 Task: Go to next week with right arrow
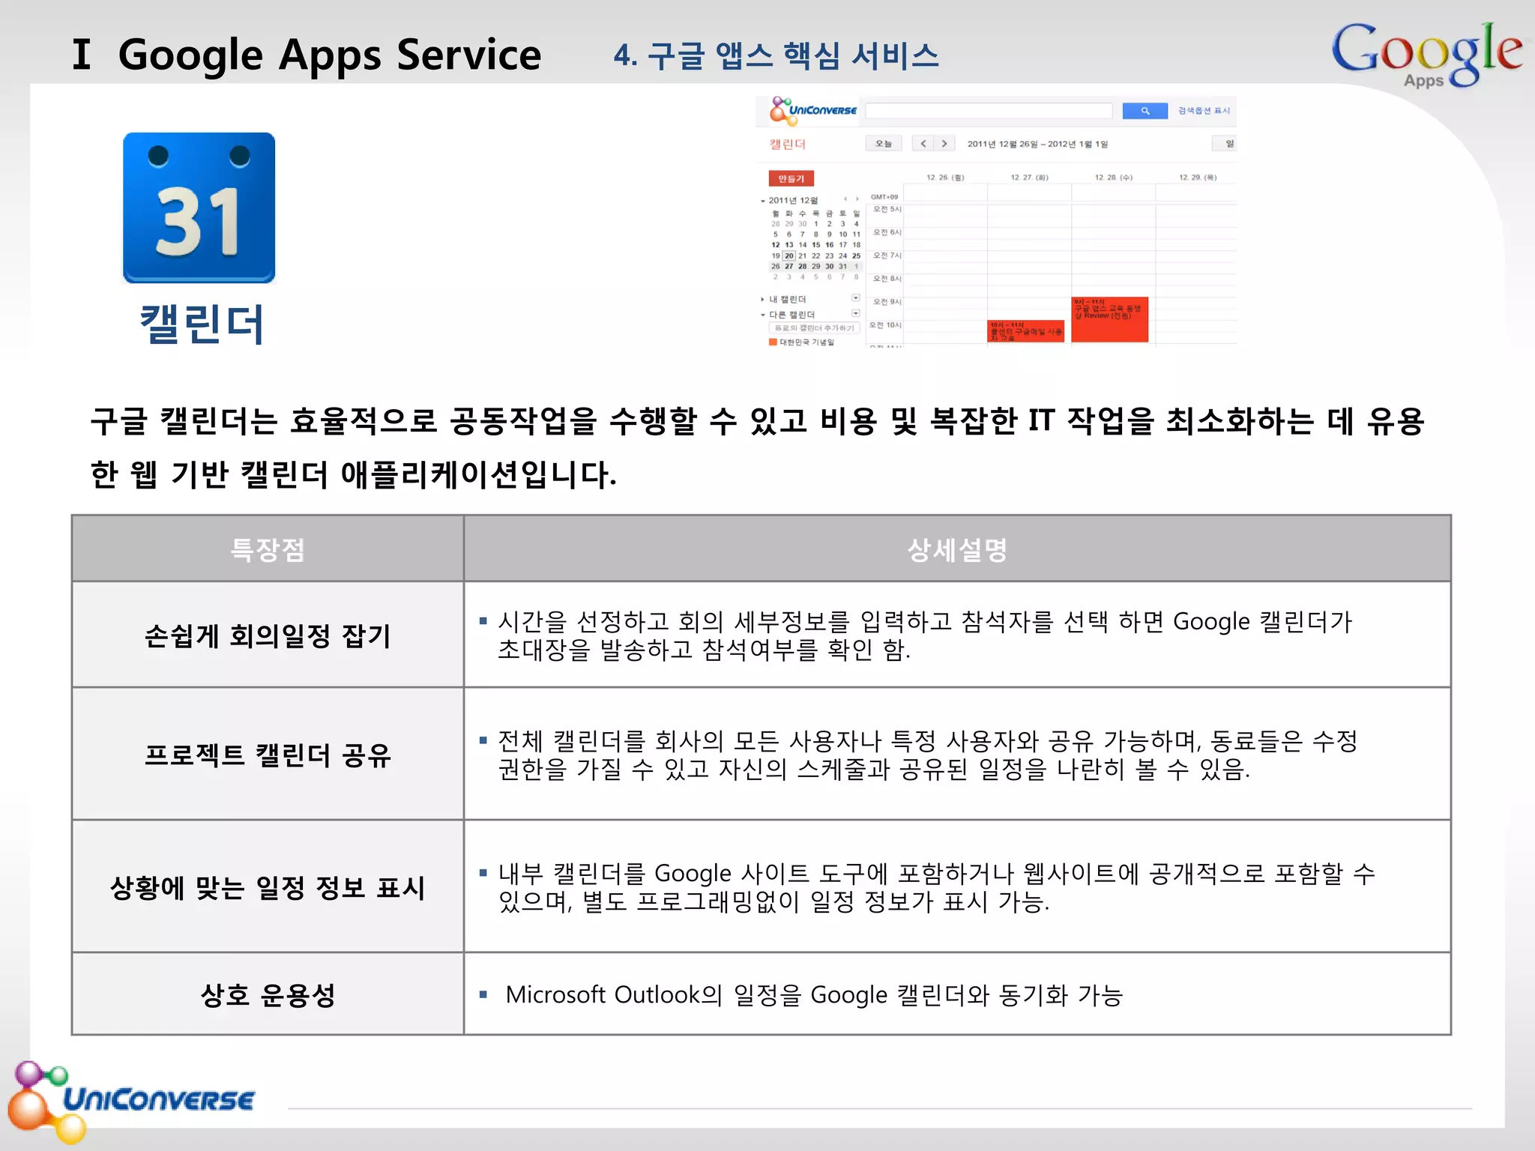[944, 143]
